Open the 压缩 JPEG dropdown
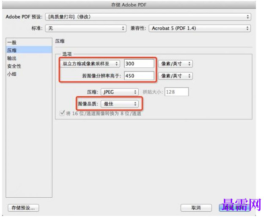This screenshot has height=218, width=269. point(120,92)
